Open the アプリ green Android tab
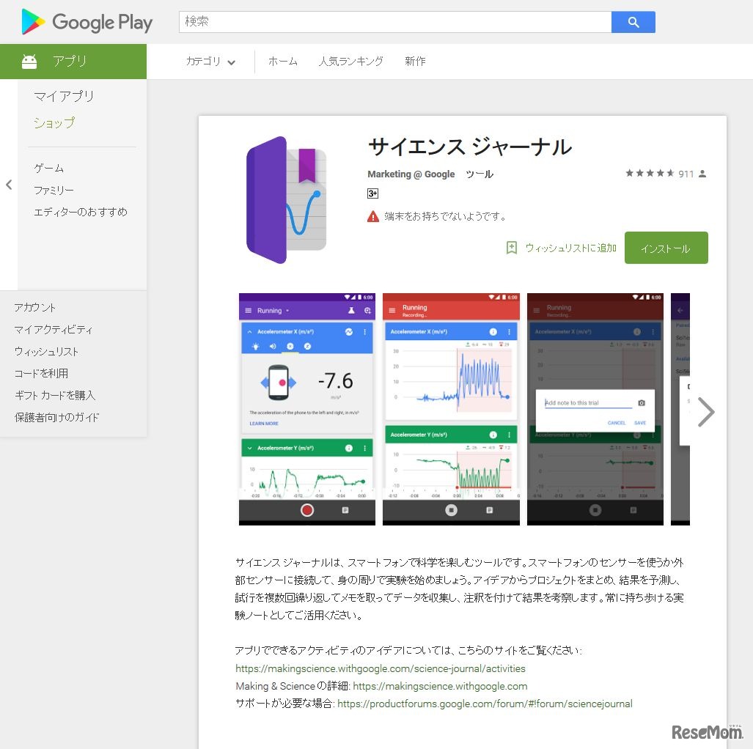This screenshot has width=753, height=749. (x=73, y=62)
